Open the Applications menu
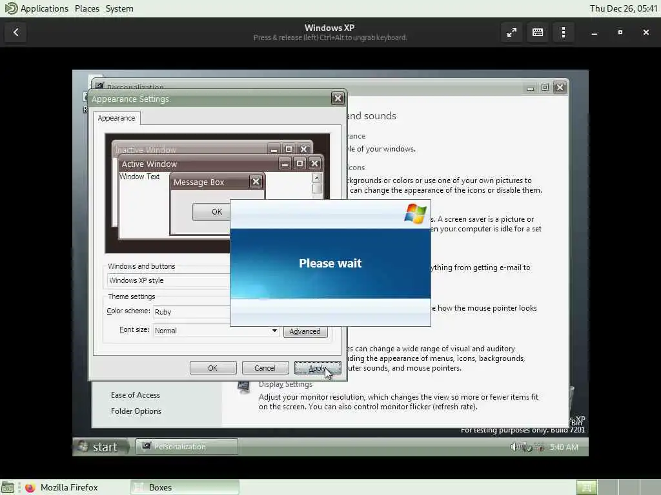 pos(44,8)
